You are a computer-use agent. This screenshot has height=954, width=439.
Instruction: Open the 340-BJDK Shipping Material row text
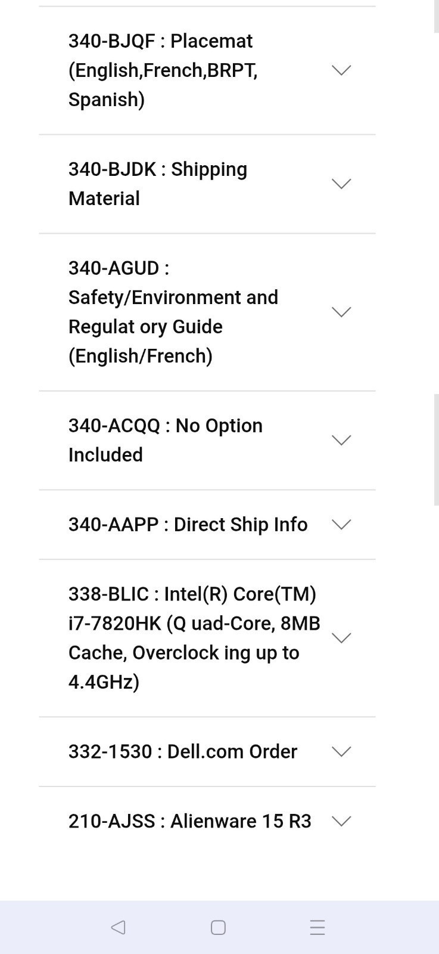click(158, 184)
